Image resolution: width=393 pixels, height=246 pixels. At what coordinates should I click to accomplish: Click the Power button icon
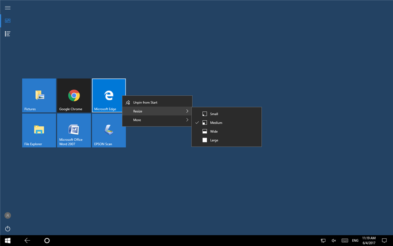(8, 228)
